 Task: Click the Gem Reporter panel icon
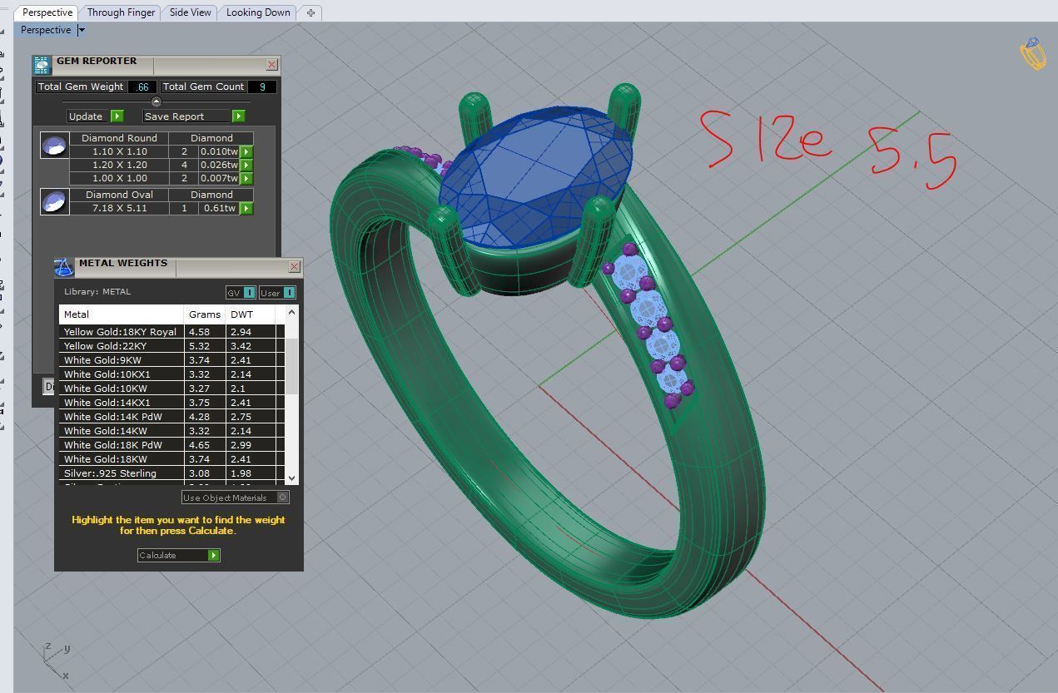(x=42, y=66)
